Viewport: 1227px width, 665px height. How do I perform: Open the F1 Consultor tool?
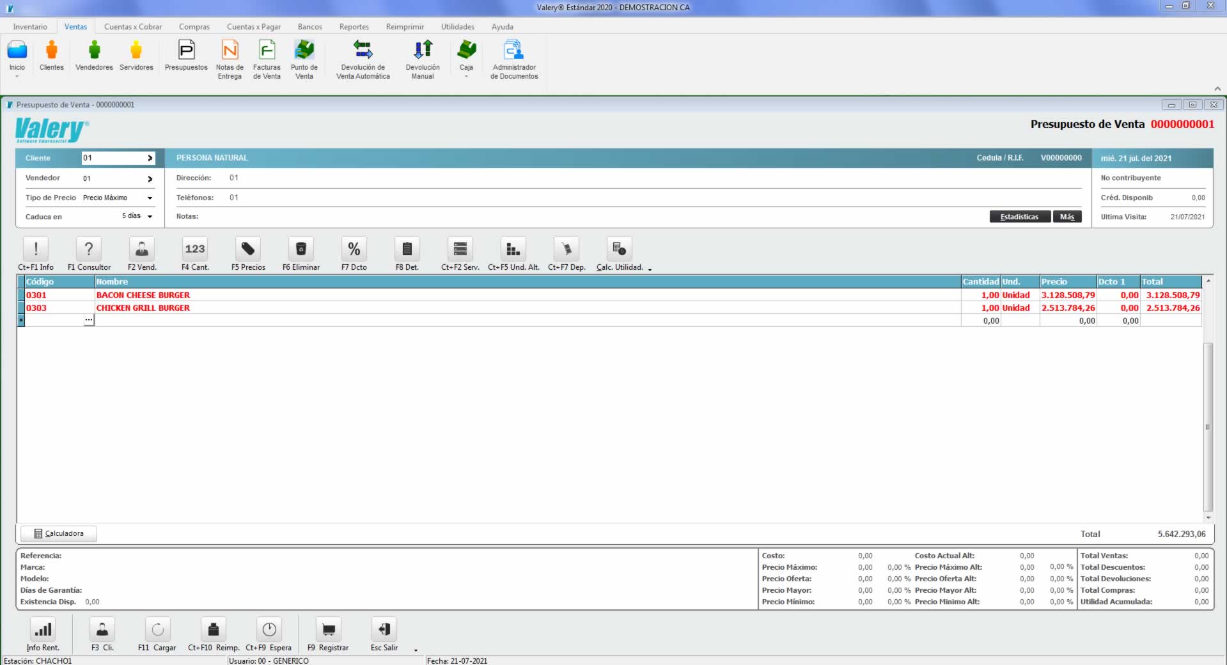(89, 254)
